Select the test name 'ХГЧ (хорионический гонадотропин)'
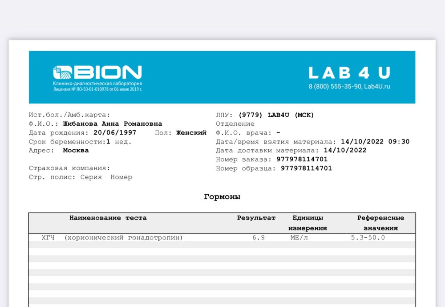The image size is (445, 307). point(112,238)
